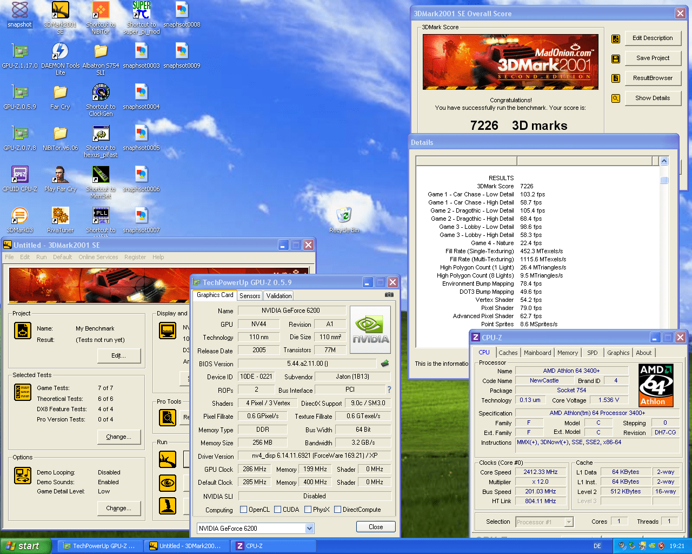Click Edit... button in Project section

tap(118, 355)
